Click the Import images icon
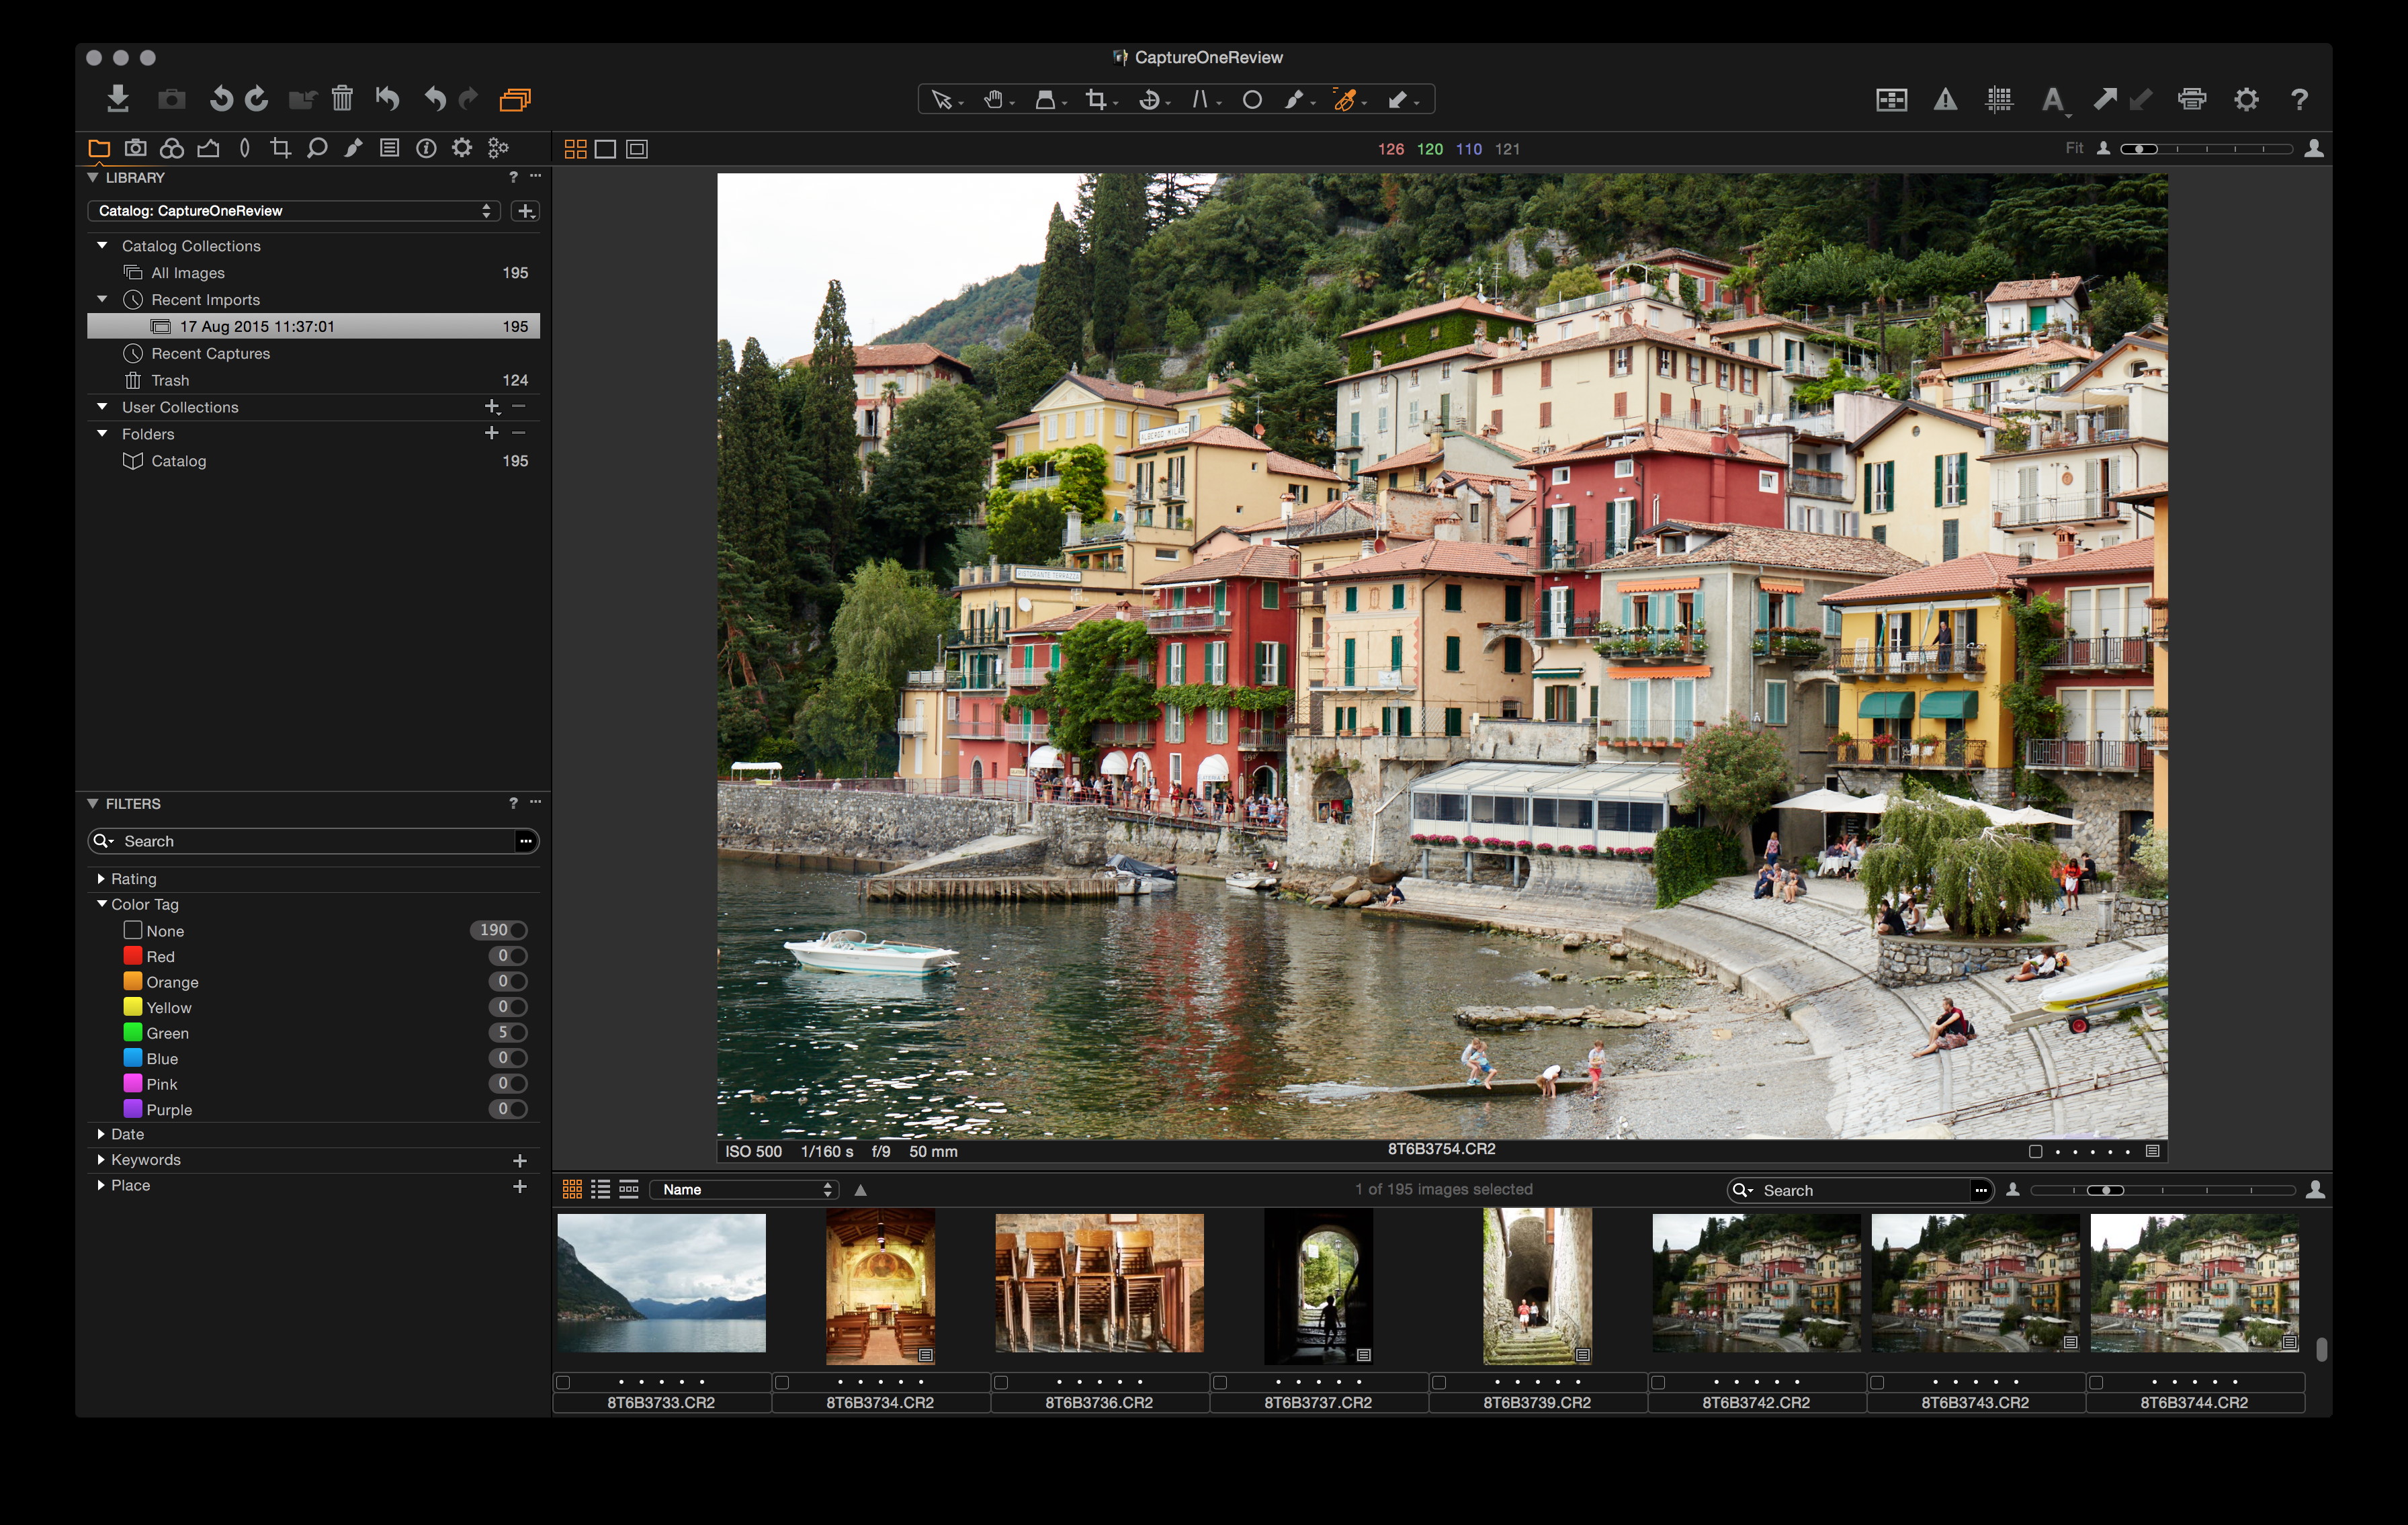The height and width of the screenshot is (1525, 2408). pyautogui.click(x=118, y=98)
